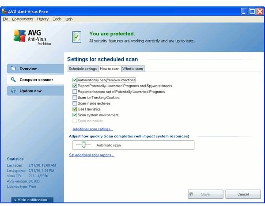
Task: Click the greyed Scan for rootkits checkbox
Action: pos(75,121)
